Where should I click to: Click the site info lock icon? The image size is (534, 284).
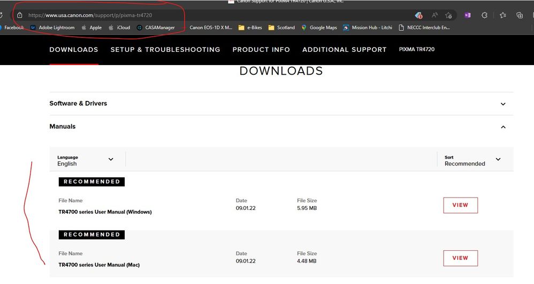tap(20, 15)
